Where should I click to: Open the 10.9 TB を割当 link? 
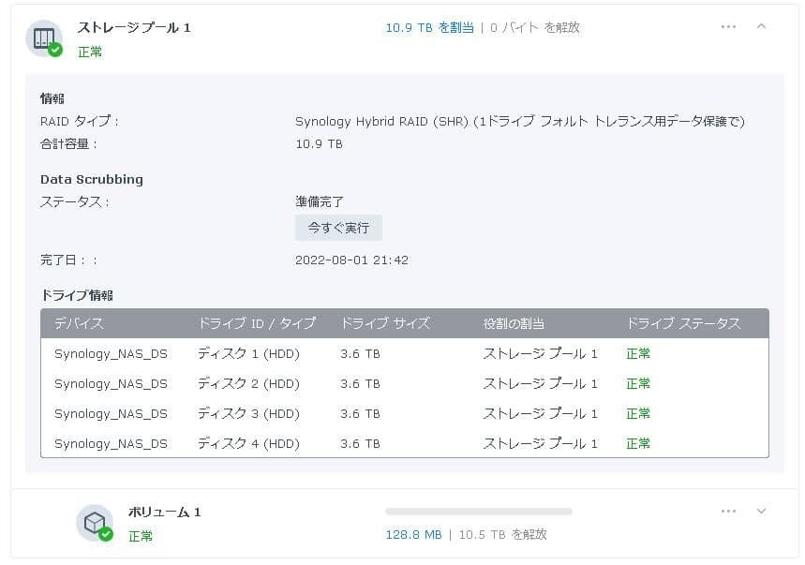429,27
